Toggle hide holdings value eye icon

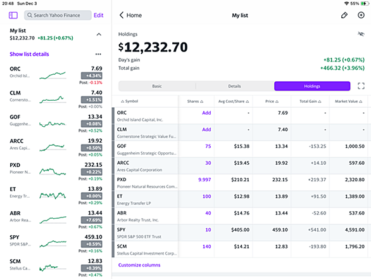click(x=361, y=34)
